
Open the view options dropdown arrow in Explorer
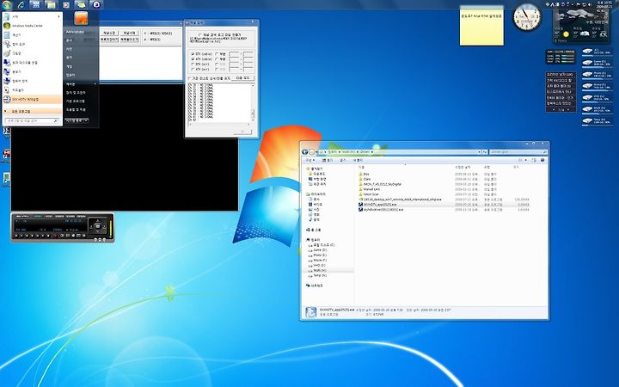tap(526, 160)
